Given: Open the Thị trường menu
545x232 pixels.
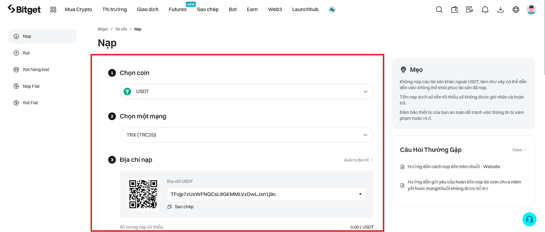Looking at the screenshot, I should click(114, 9).
